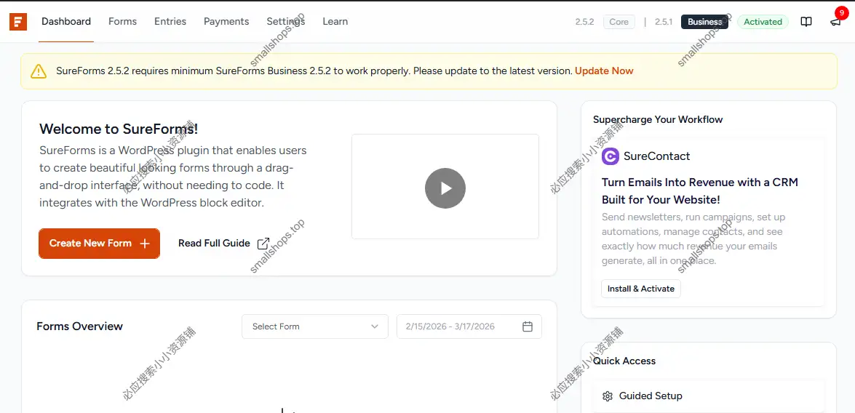Play the welcome video
The height and width of the screenshot is (413, 855).
(x=445, y=188)
